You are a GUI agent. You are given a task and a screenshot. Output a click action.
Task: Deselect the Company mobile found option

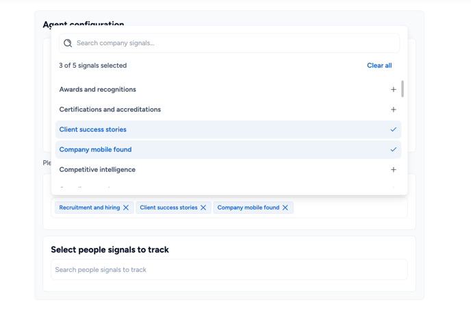[228, 149]
